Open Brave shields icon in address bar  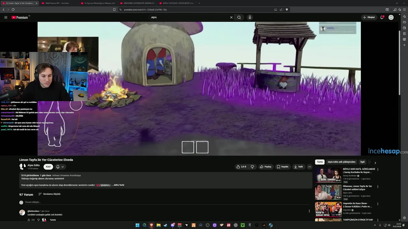click(x=287, y=10)
